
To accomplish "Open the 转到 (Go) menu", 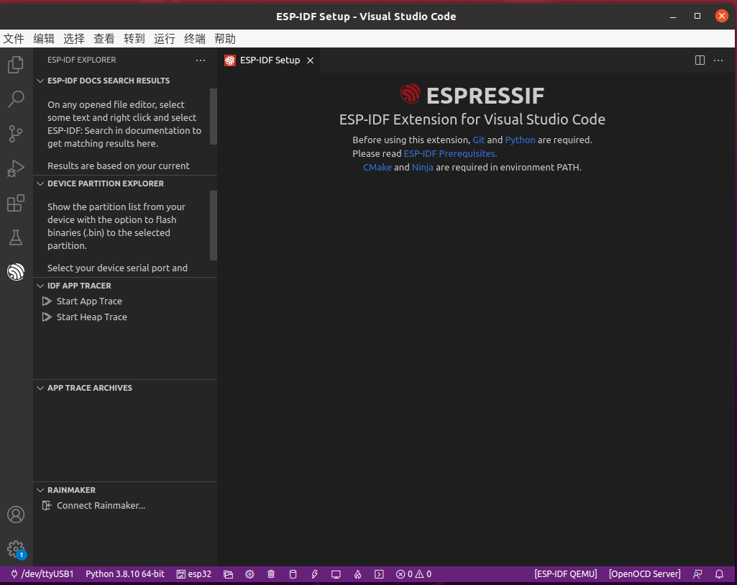I will pyautogui.click(x=134, y=39).
